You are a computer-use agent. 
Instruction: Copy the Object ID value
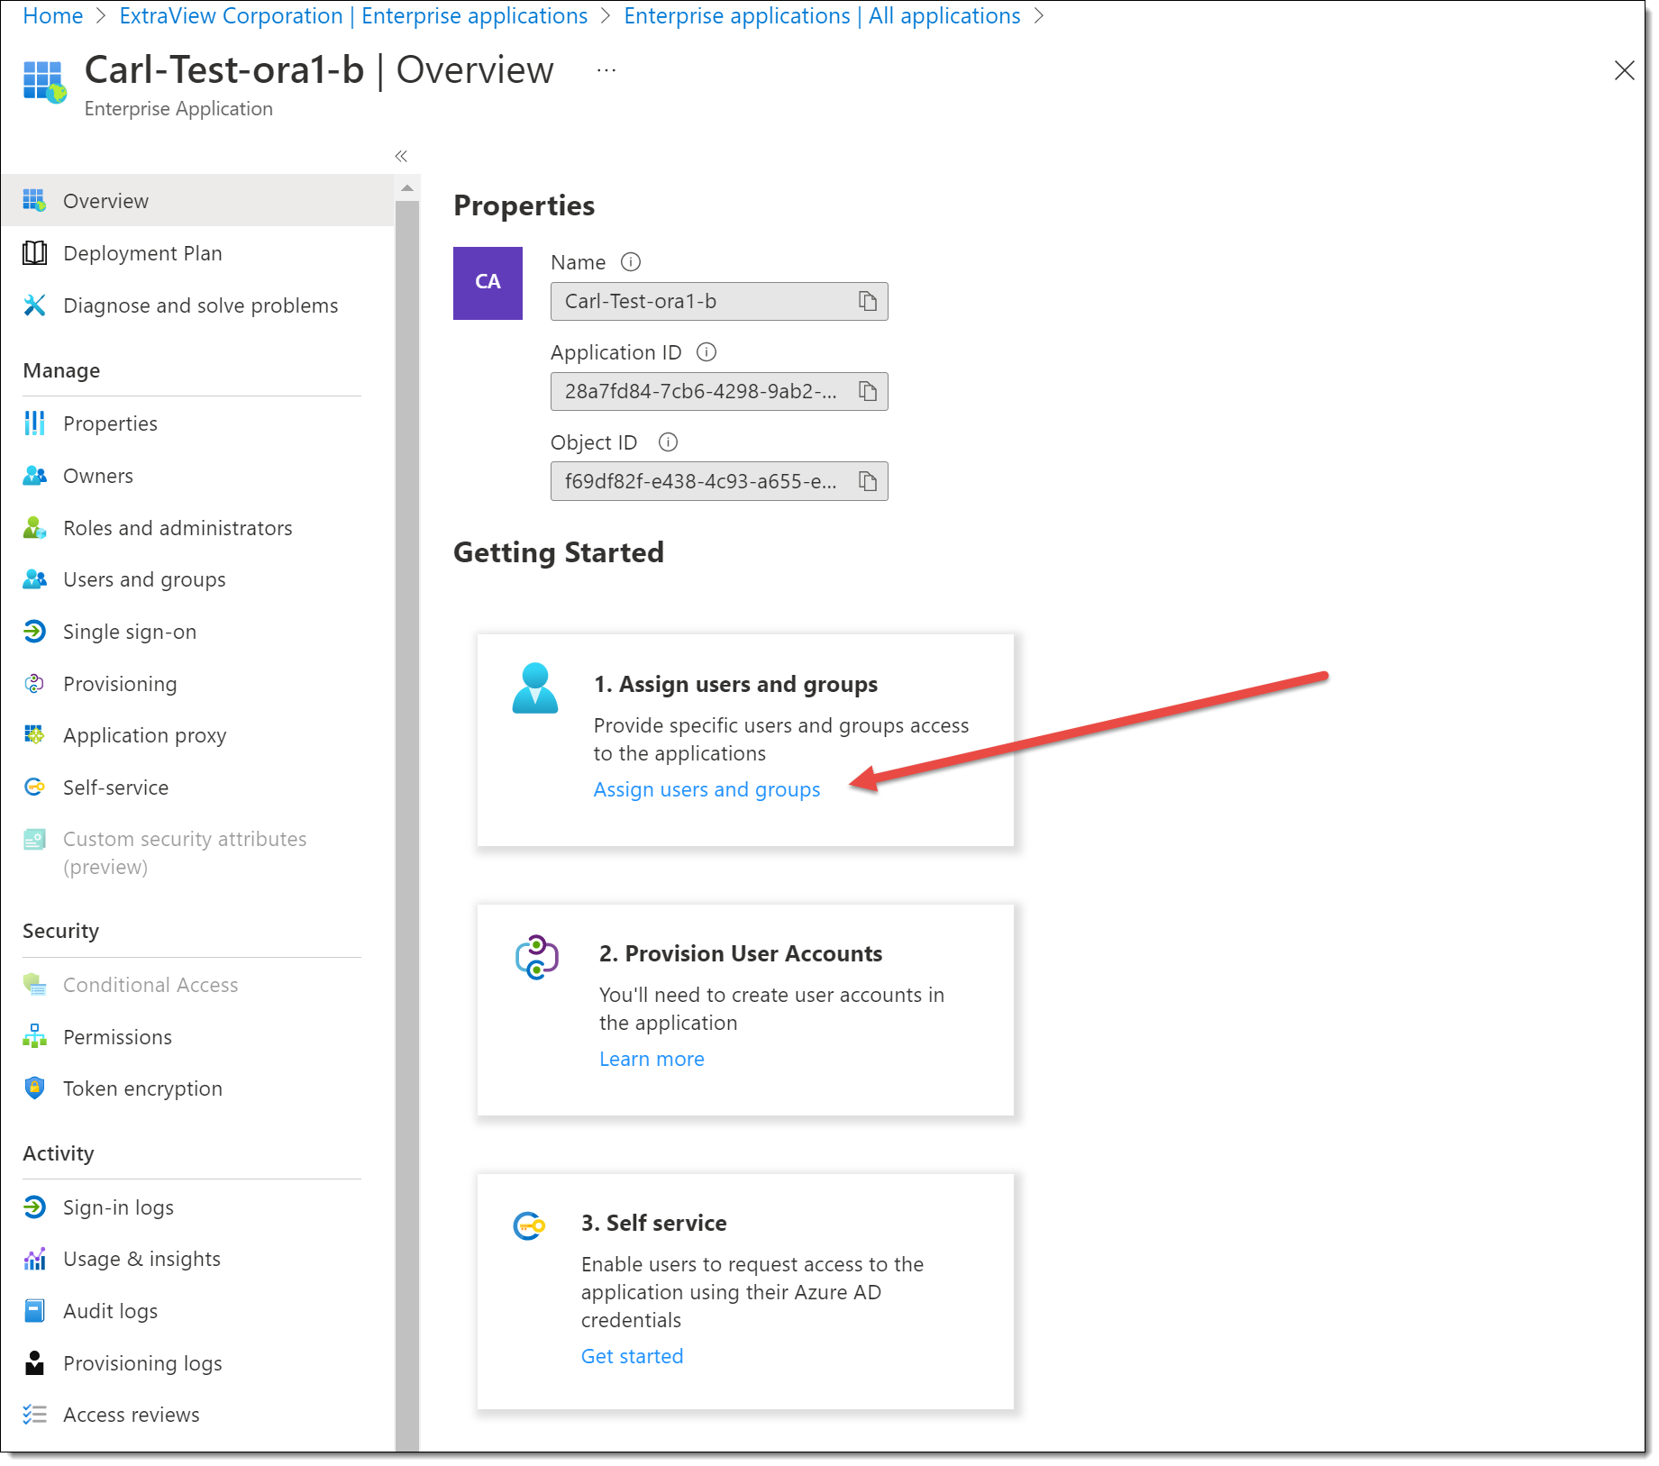[867, 481]
